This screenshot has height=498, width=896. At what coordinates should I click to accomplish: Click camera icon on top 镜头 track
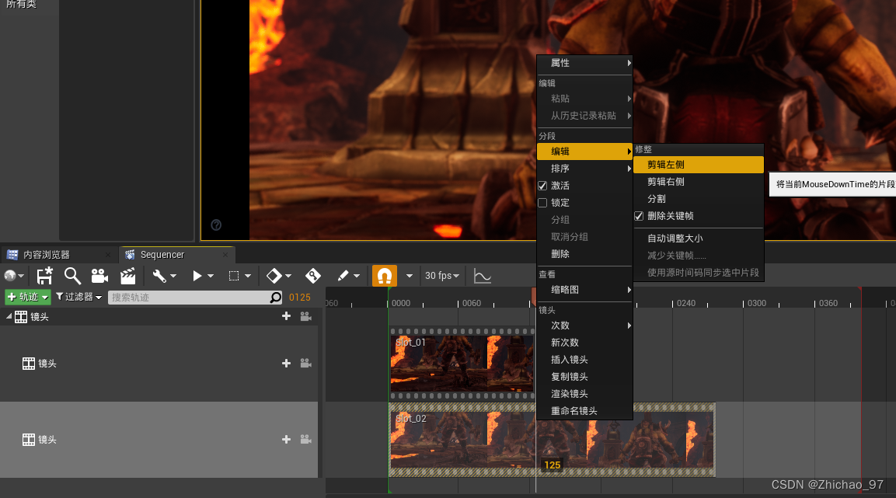(305, 316)
